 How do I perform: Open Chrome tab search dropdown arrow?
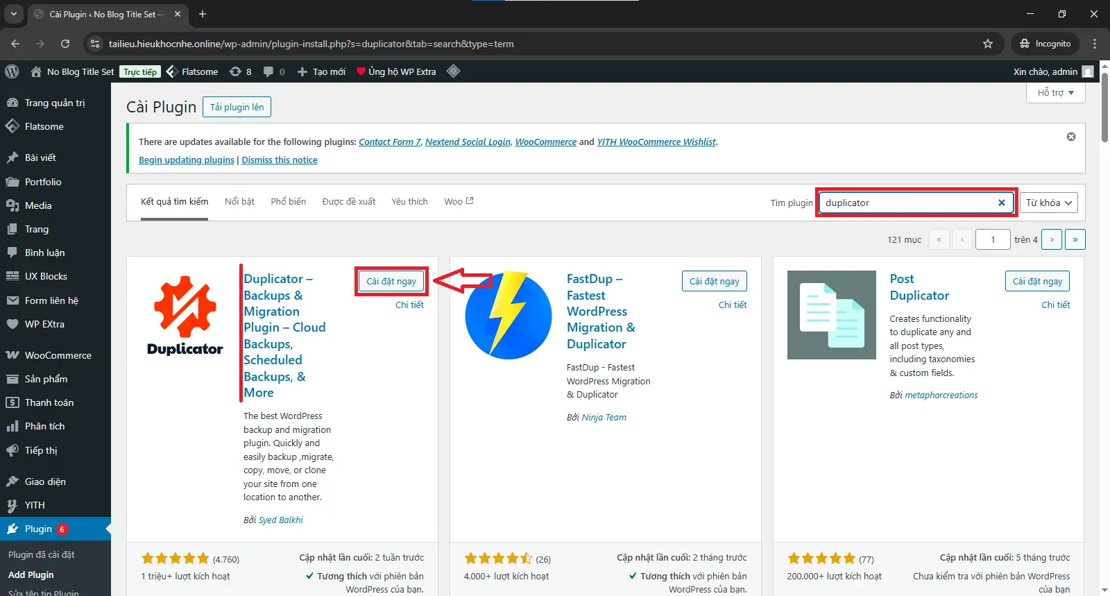[13, 14]
